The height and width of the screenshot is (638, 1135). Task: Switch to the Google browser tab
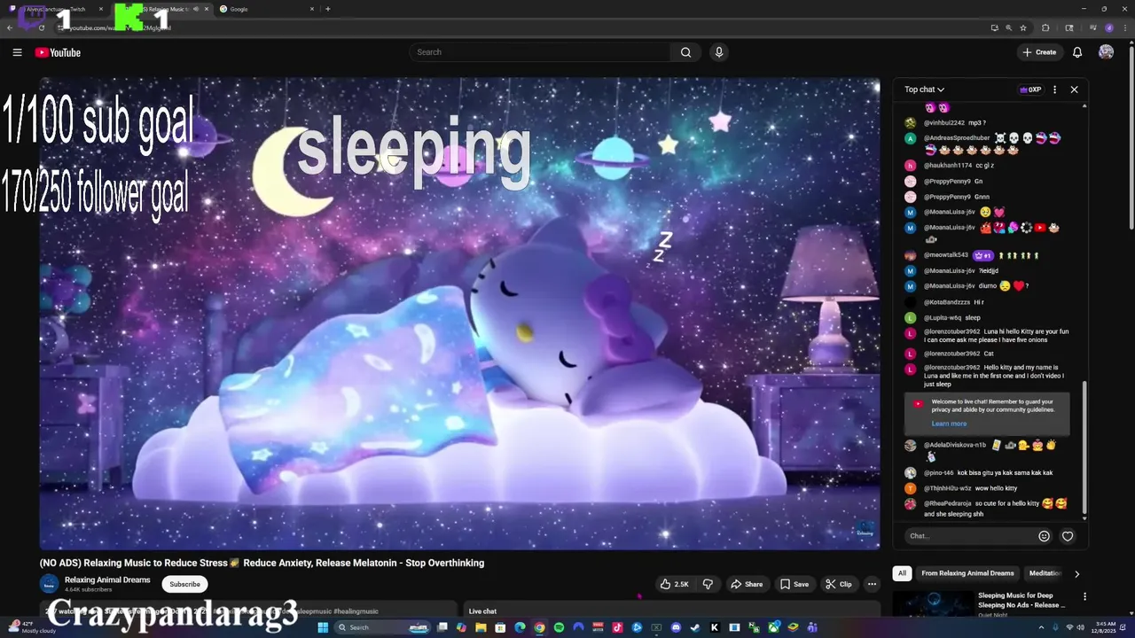(266, 9)
